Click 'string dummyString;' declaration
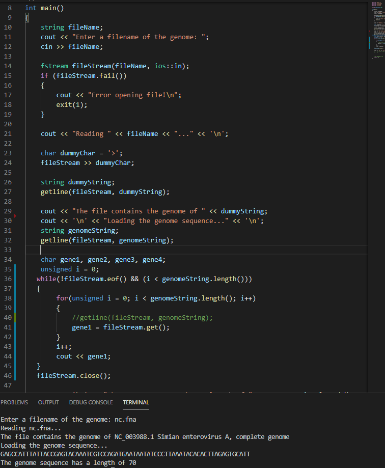Screen dimensions: 385x468 77,182
